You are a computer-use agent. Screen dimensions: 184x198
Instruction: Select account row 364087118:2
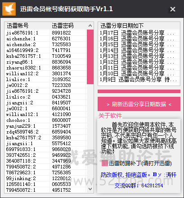46,161
